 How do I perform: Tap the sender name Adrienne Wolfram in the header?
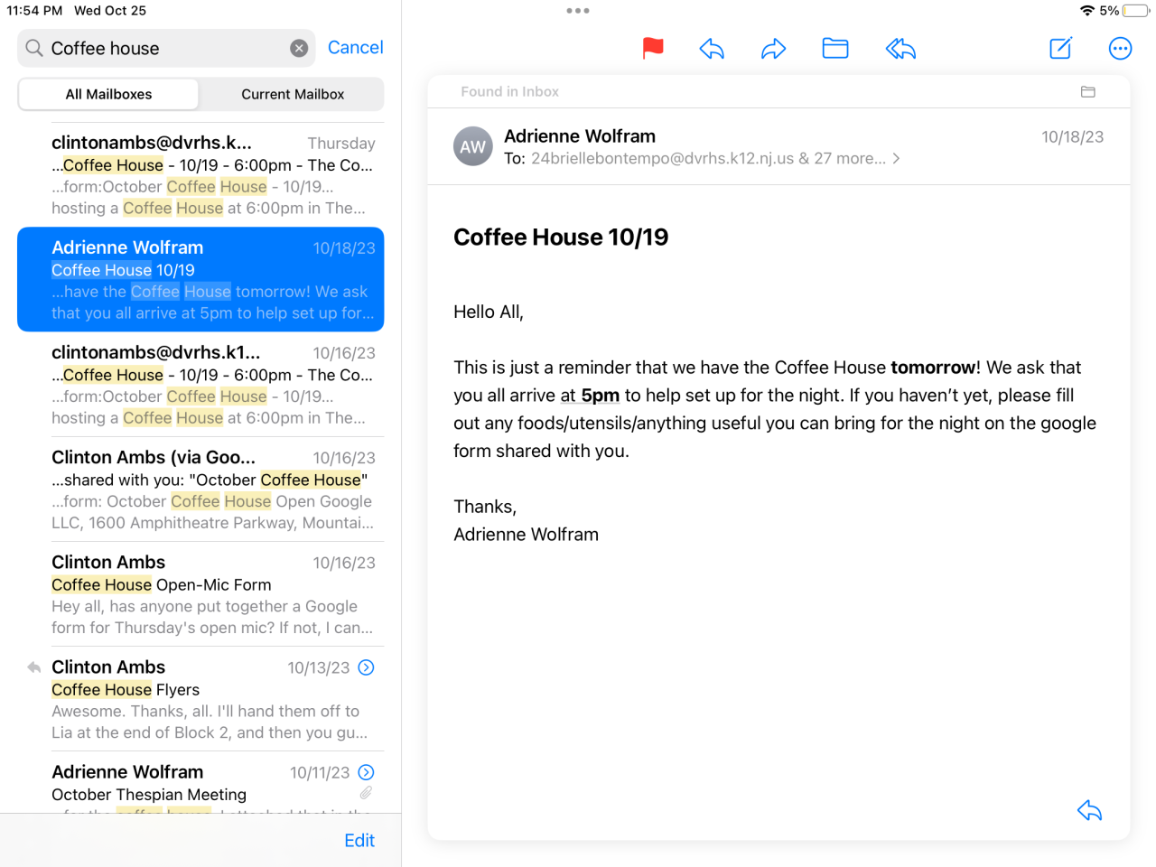(x=580, y=136)
